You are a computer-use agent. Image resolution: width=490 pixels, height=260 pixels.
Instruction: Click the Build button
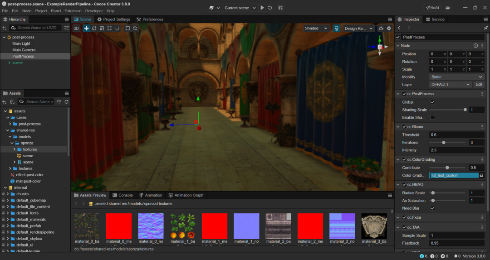click(x=431, y=8)
